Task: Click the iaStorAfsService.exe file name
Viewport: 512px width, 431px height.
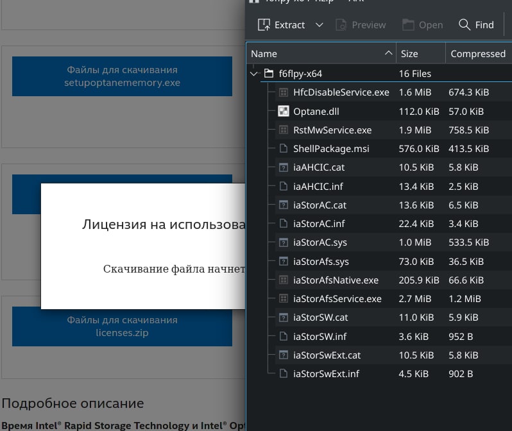Action: (x=337, y=299)
